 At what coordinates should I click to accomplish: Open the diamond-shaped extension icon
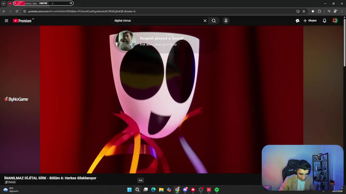[x=313, y=11]
